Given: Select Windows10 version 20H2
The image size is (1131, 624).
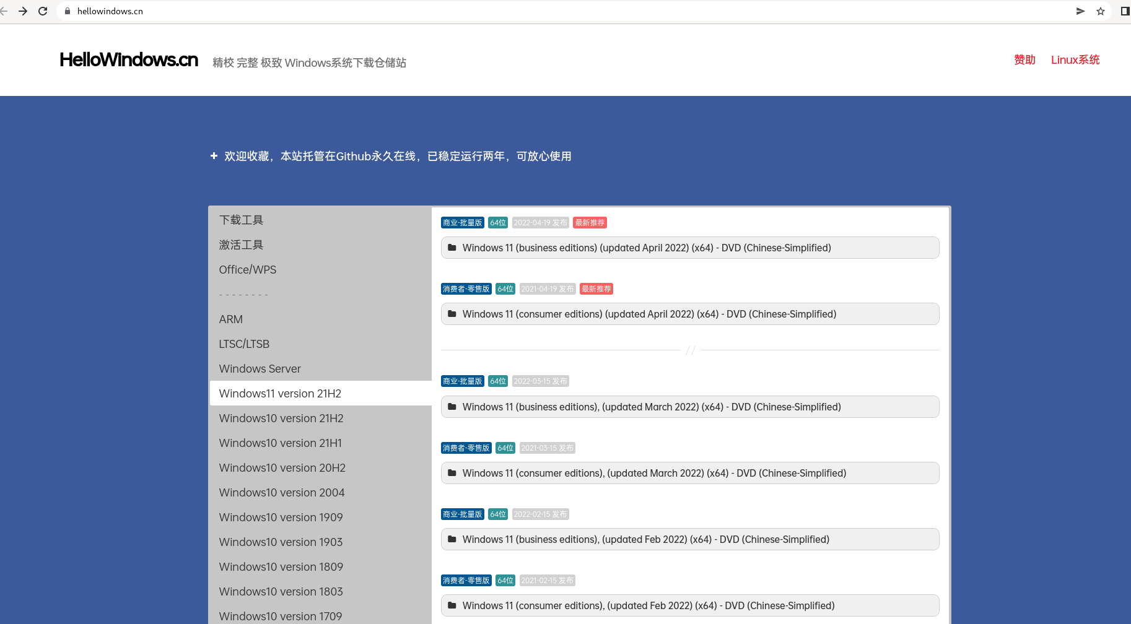Looking at the screenshot, I should pos(320,467).
